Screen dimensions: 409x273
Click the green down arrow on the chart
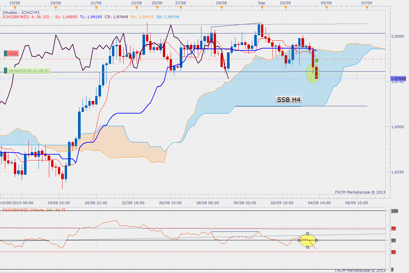tap(316, 60)
